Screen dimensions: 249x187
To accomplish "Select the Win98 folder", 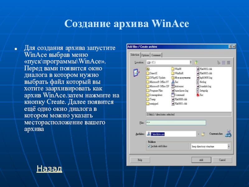I will pyautogui.click(x=176, y=69).
